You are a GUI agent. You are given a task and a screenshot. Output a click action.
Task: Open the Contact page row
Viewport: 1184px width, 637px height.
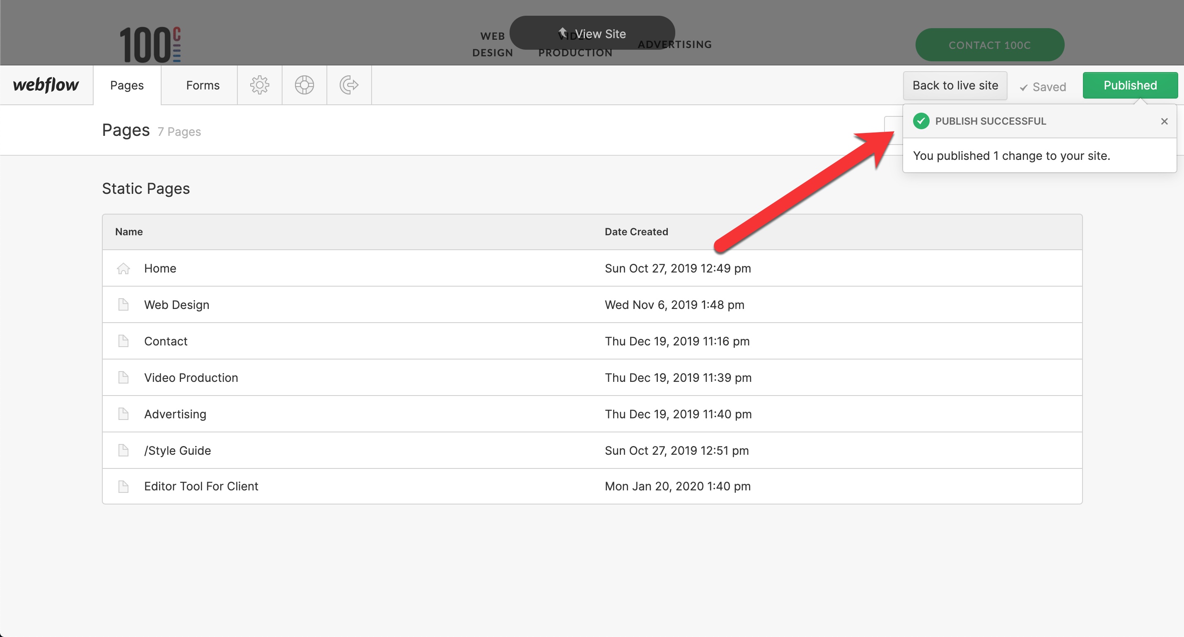pyautogui.click(x=592, y=341)
